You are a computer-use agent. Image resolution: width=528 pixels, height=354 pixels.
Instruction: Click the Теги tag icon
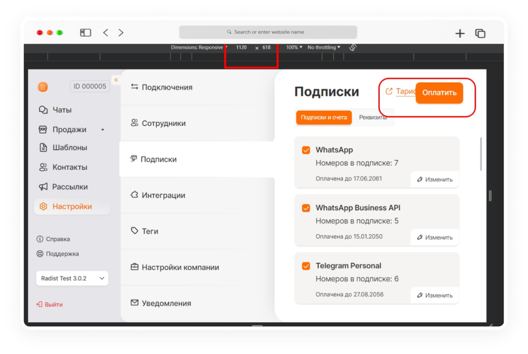pyautogui.click(x=135, y=231)
